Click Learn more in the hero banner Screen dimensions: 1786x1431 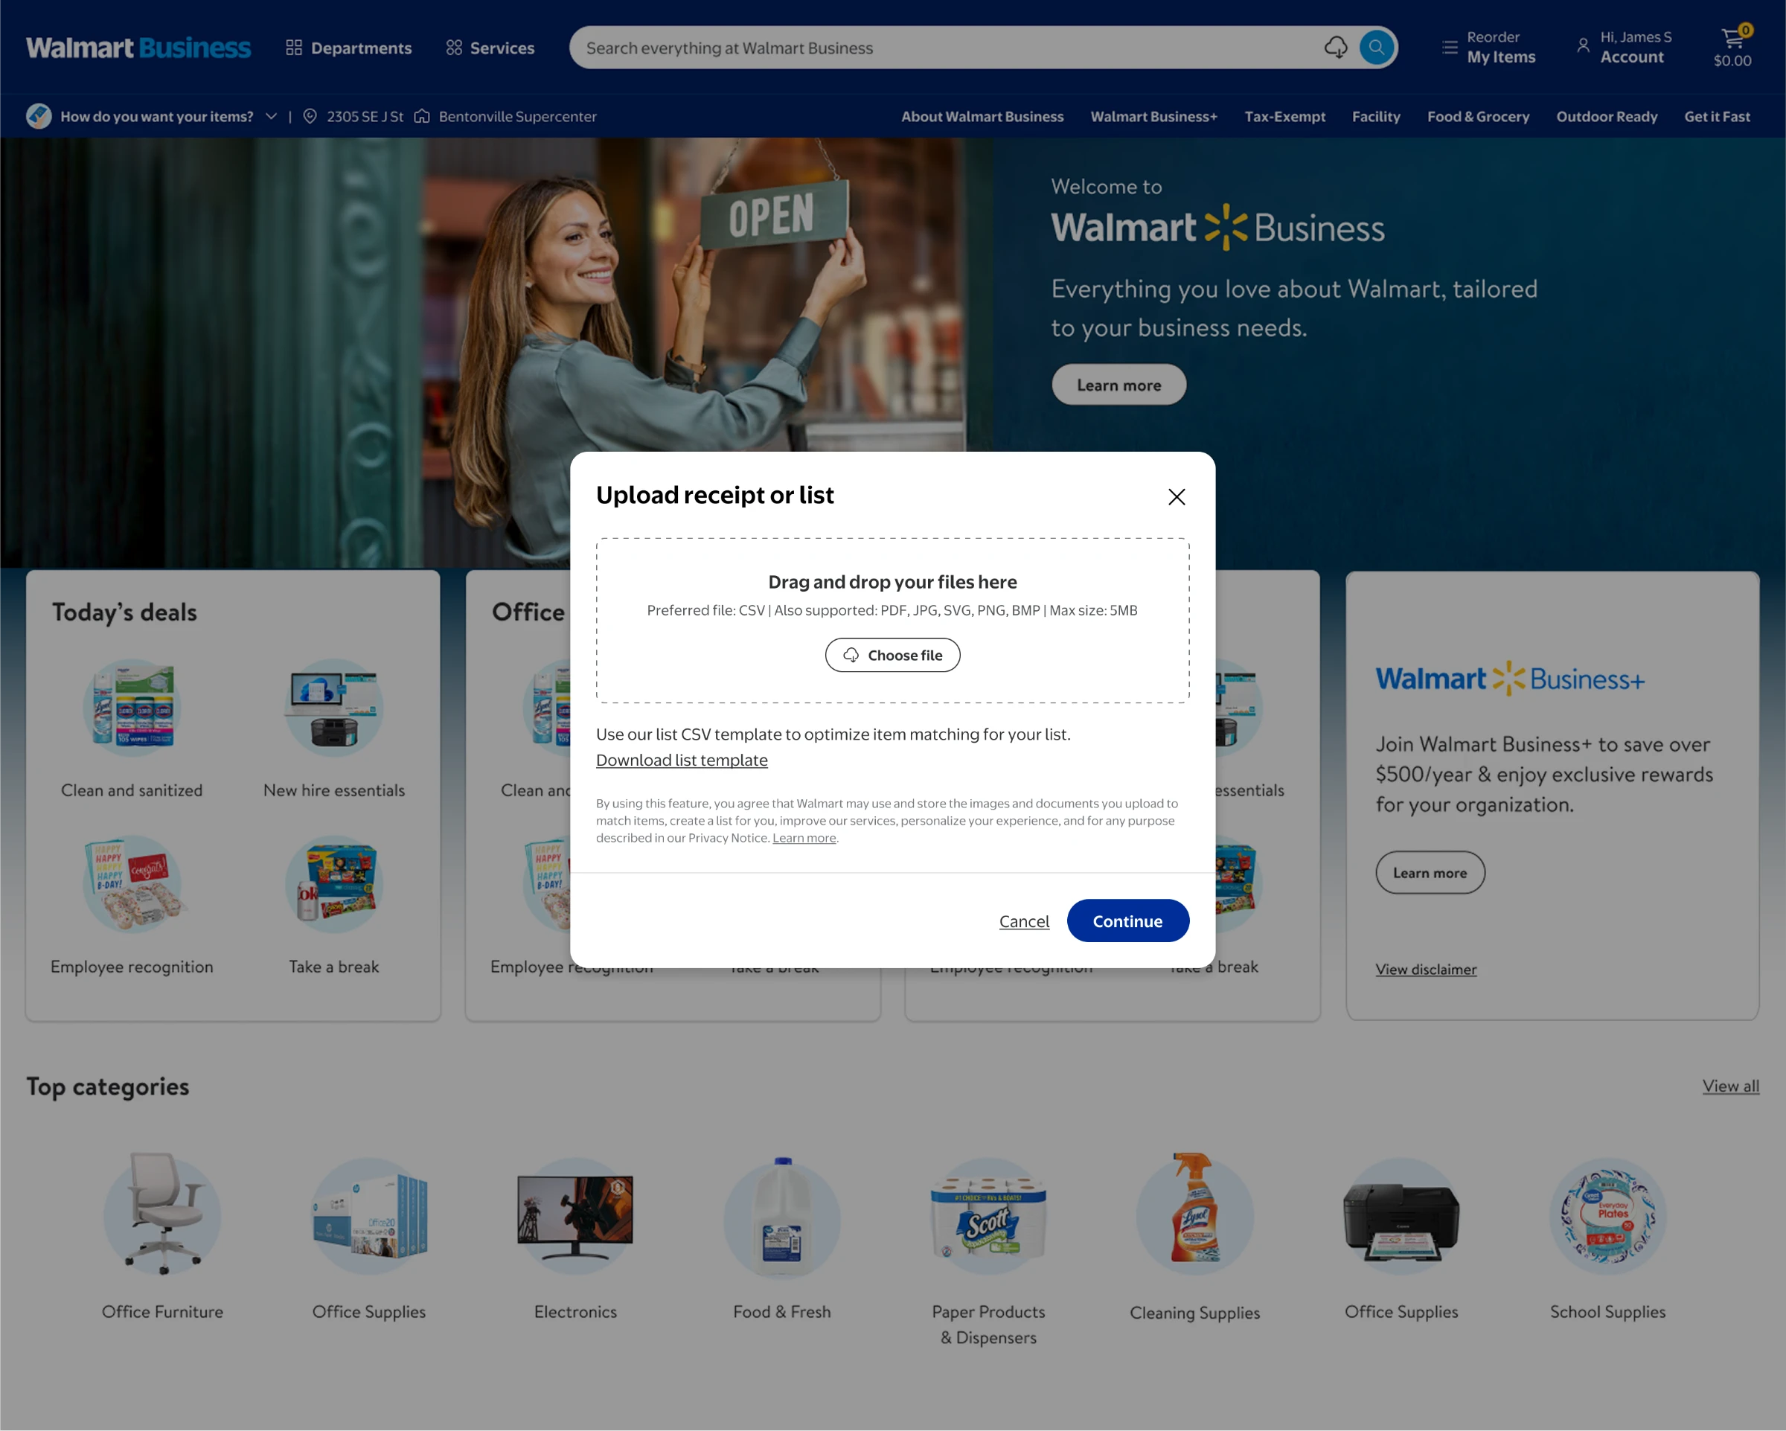point(1118,385)
